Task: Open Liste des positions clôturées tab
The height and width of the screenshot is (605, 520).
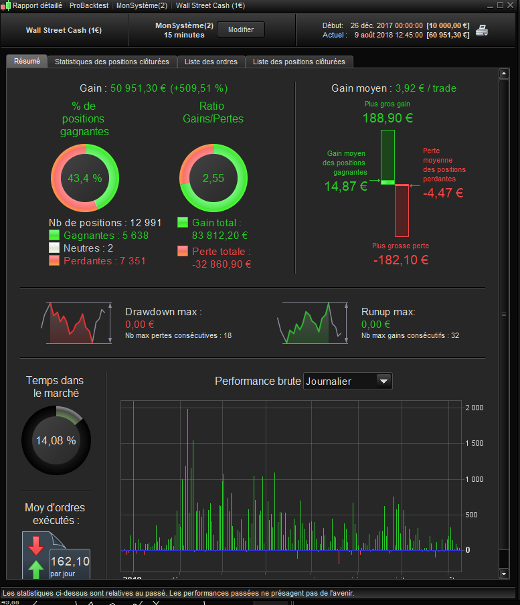Action: pos(299,62)
